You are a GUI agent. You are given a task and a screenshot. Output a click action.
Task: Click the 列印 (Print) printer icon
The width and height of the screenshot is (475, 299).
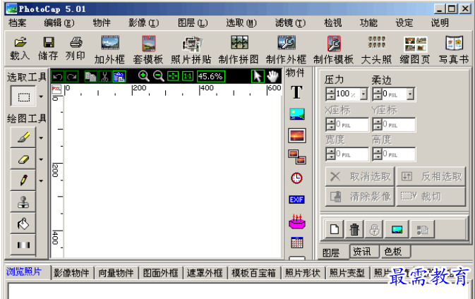click(x=76, y=42)
